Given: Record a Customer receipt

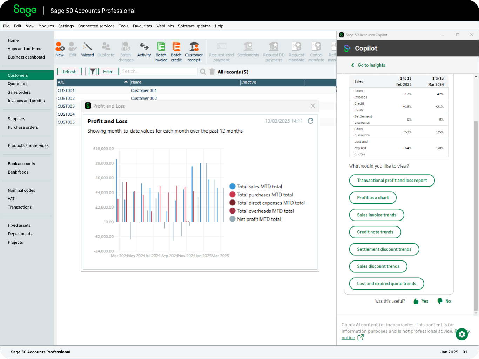Looking at the screenshot, I should (194, 49).
